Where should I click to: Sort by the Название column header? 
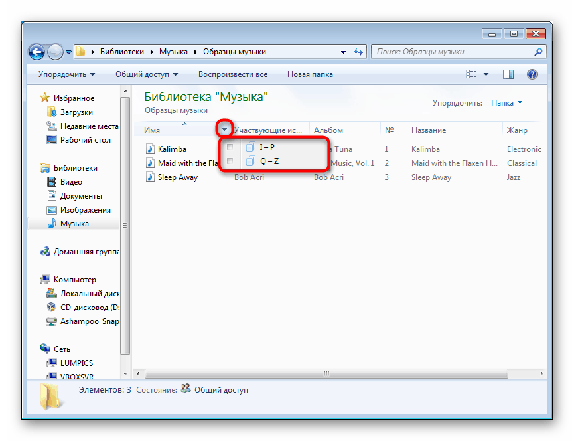point(429,130)
